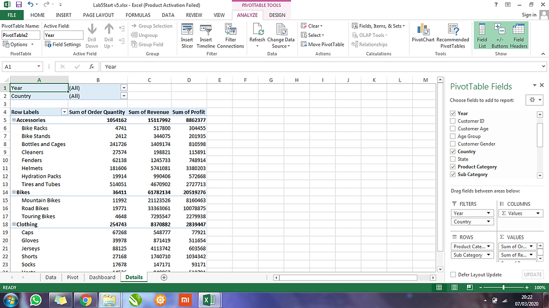The image size is (549, 308).
Task: Open Product Category dropdown in Rows area
Action: click(488, 247)
